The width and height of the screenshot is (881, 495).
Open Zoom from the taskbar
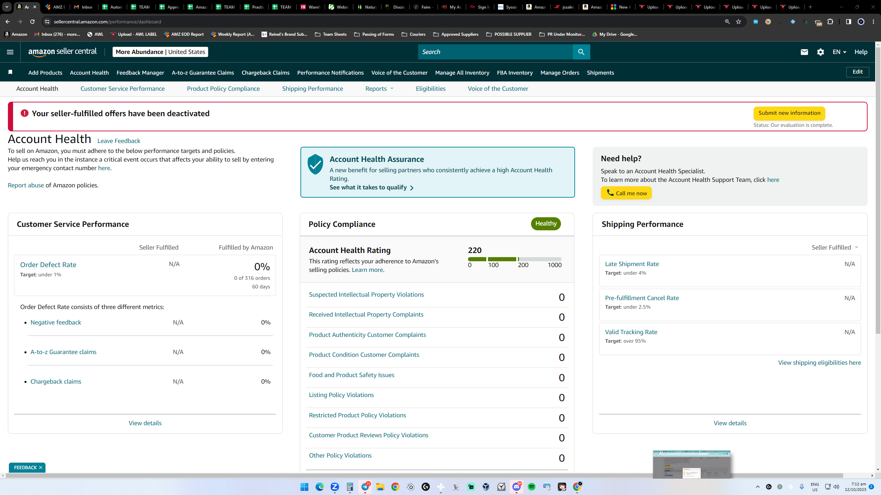tap(335, 487)
